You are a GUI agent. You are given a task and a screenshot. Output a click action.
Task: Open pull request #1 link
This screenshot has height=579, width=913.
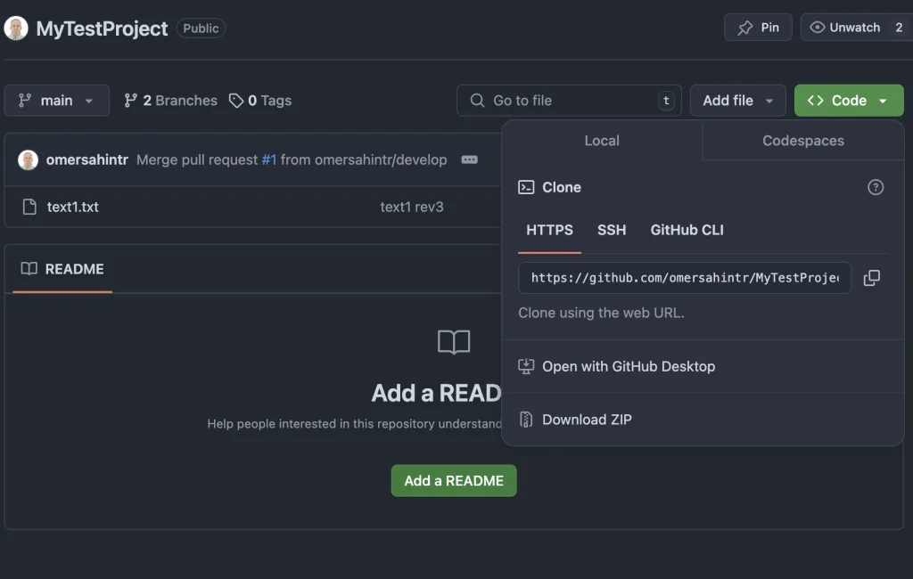tap(268, 160)
